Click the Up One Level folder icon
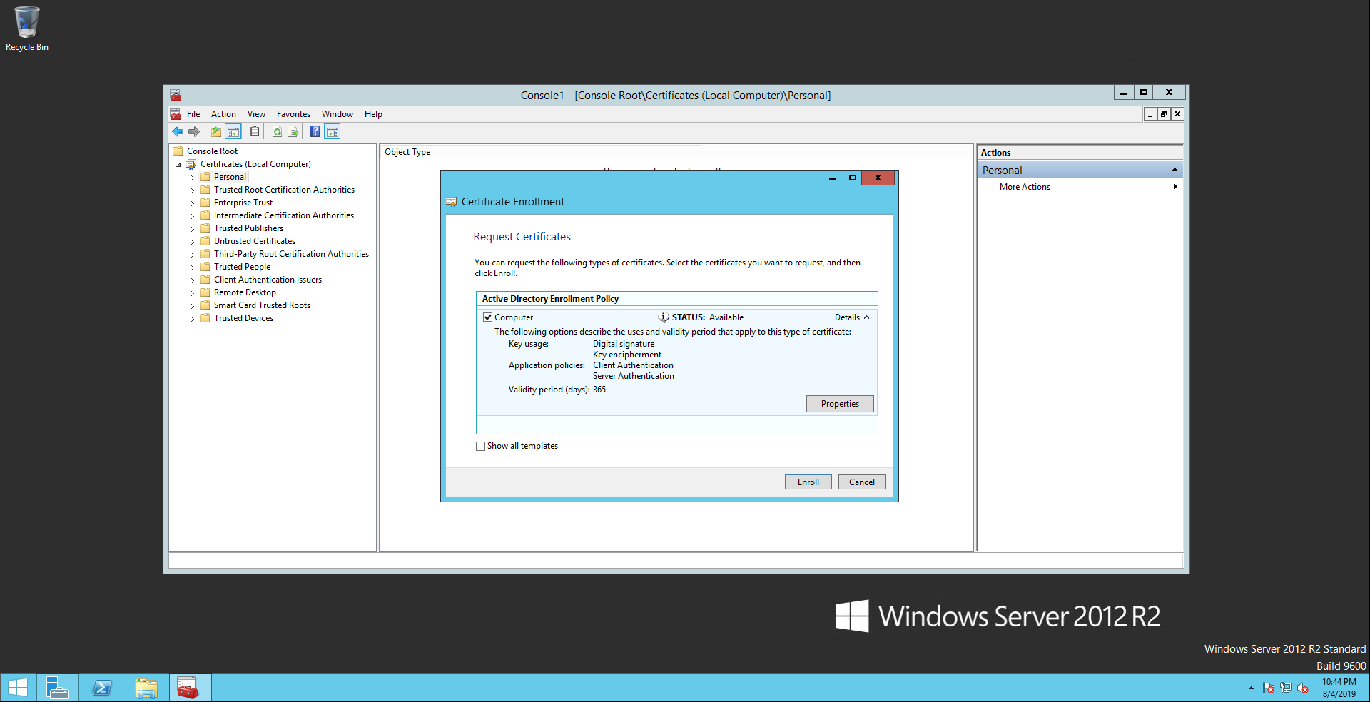Screen dimensions: 1370x702 [x=215, y=132]
